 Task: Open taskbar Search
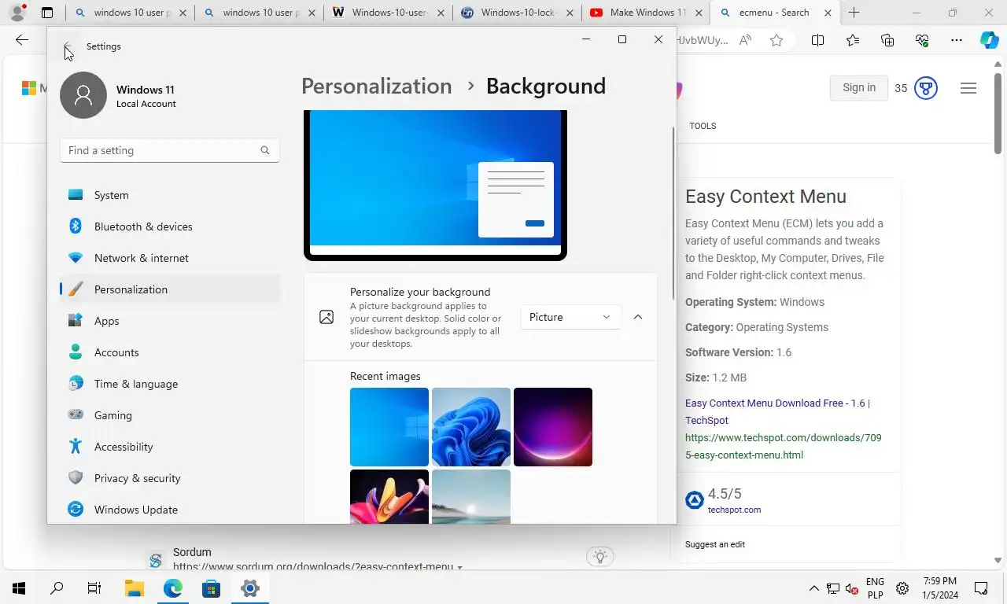point(57,588)
